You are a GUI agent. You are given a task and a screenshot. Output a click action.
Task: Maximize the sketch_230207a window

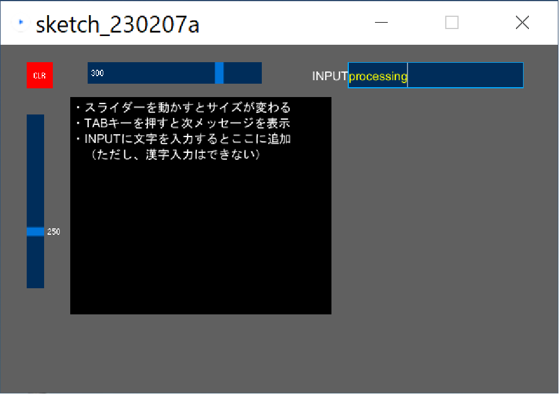(452, 23)
